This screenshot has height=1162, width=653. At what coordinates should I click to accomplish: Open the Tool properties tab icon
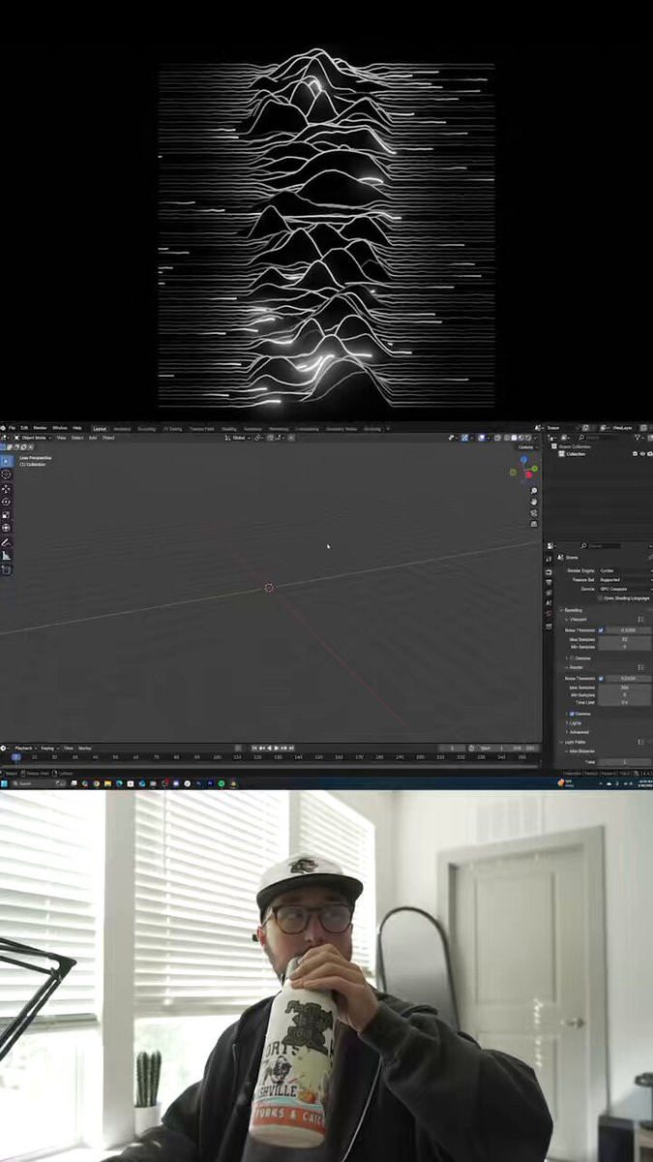coord(549,559)
